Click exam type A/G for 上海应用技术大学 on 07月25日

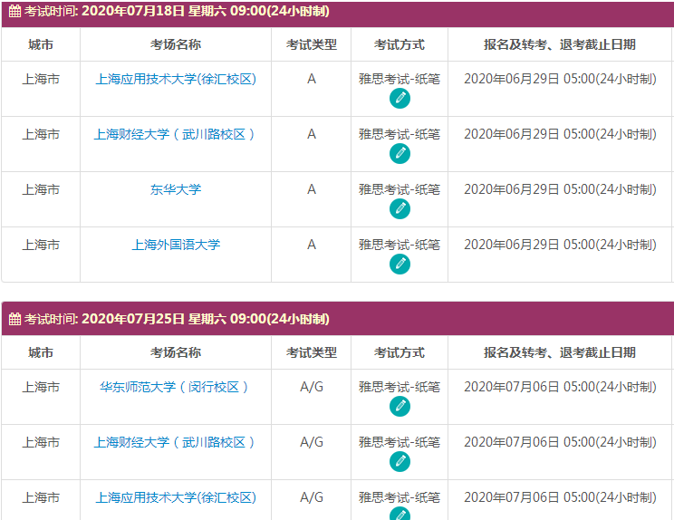click(312, 497)
